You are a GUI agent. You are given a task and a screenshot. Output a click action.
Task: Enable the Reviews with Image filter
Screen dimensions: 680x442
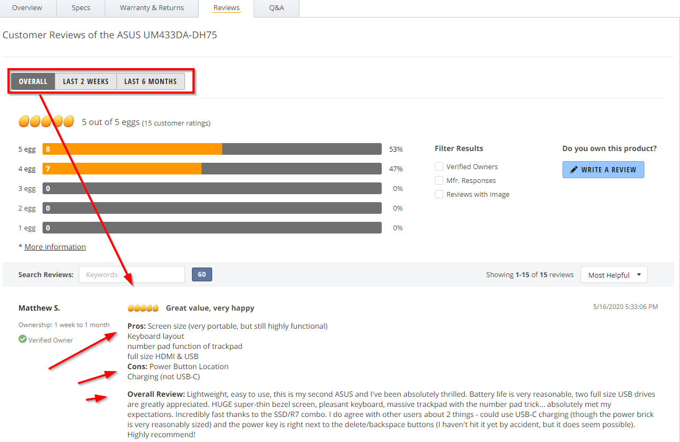point(439,194)
